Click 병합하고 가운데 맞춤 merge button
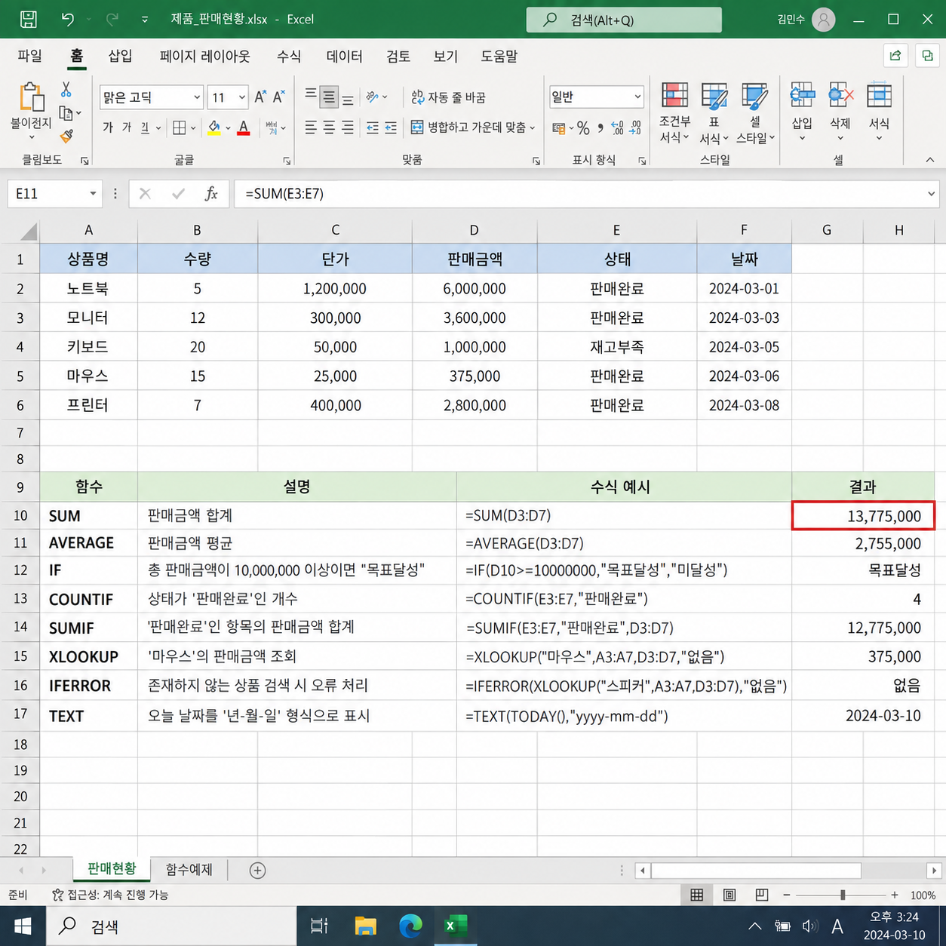This screenshot has width=946, height=946. pyautogui.click(x=473, y=127)
